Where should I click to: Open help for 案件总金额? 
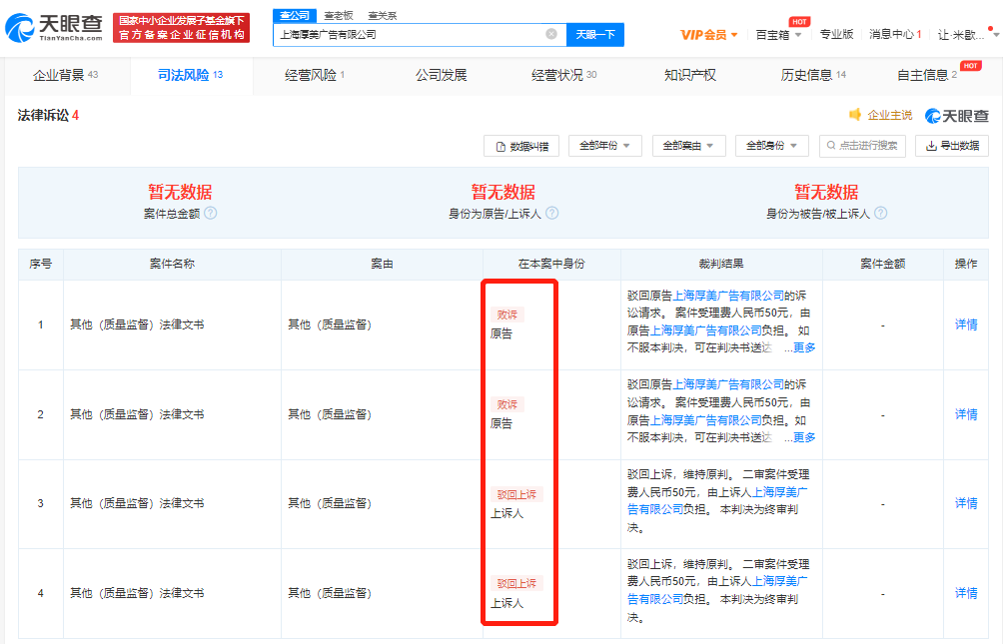pos(211,213)
